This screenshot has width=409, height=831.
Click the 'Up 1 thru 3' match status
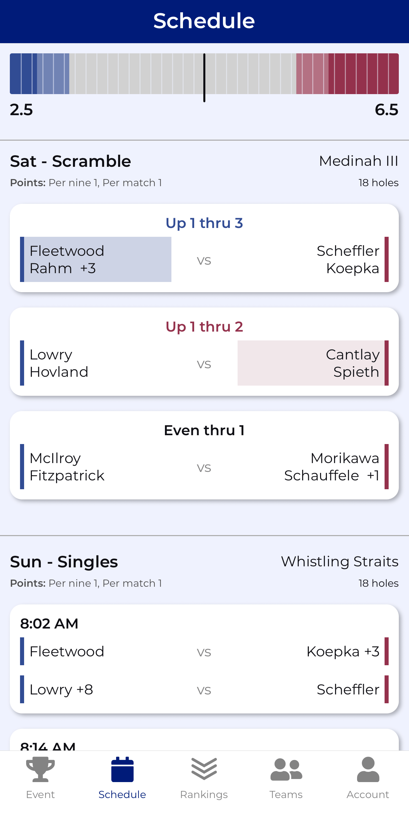pos(204,223)
